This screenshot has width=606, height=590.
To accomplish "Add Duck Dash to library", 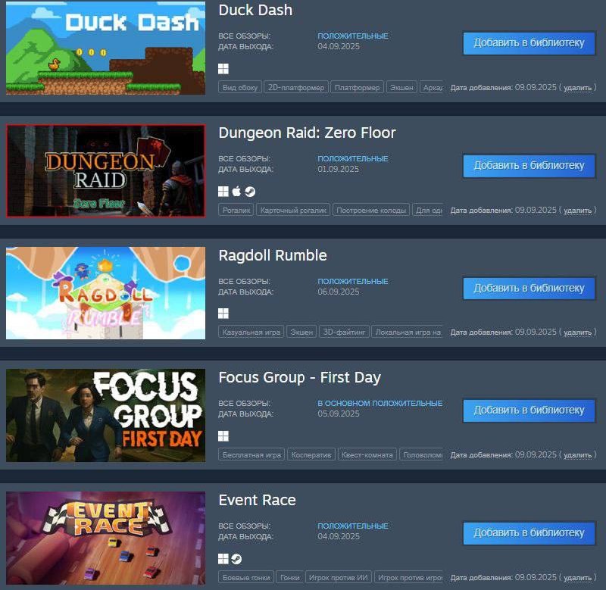I will (x=529, y=43).
